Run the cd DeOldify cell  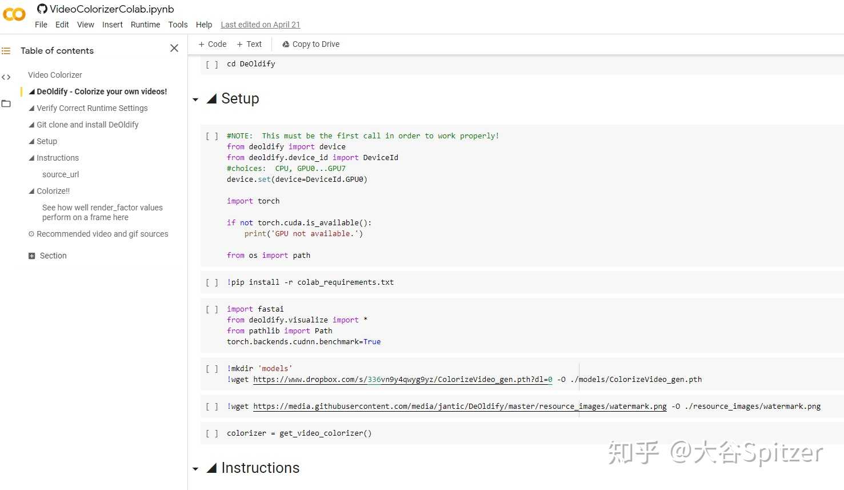212,64
